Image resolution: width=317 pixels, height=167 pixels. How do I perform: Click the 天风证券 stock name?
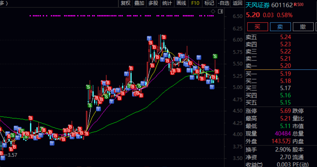pyautogui.click(x=258, y=5)
